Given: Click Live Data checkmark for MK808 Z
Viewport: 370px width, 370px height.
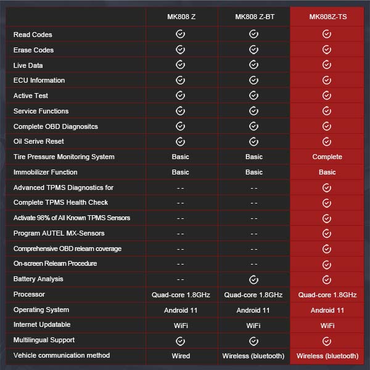Looking at the screenshot, I should [180, 65].
